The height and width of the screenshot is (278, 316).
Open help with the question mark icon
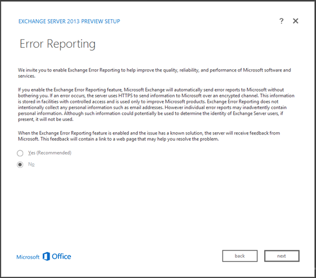pyautogui.click(x=281, y=21)
